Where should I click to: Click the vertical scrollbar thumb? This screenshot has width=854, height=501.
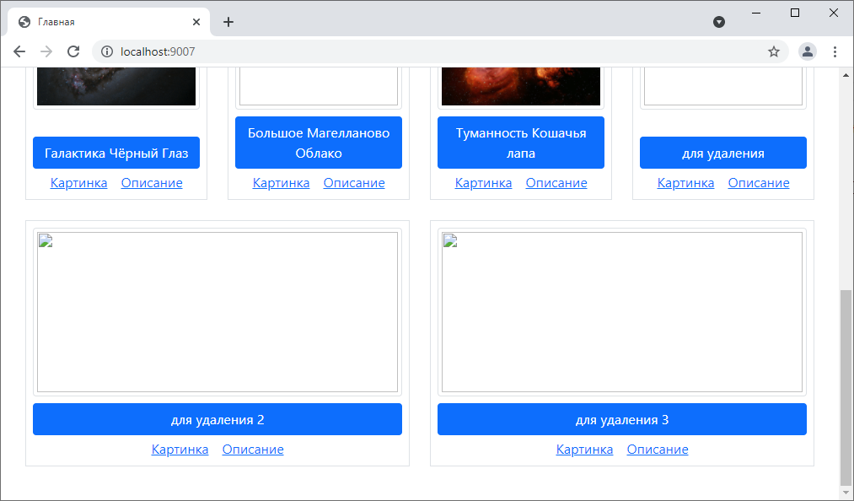tap(846, 386)
